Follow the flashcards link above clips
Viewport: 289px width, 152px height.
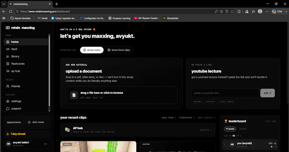coord(186,118)
